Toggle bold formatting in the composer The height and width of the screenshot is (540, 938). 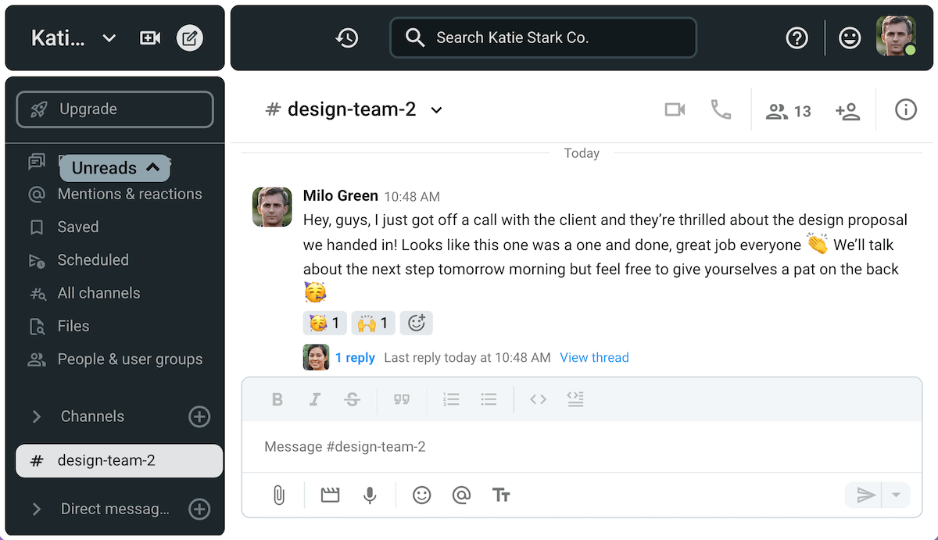[x=277, y=399]
